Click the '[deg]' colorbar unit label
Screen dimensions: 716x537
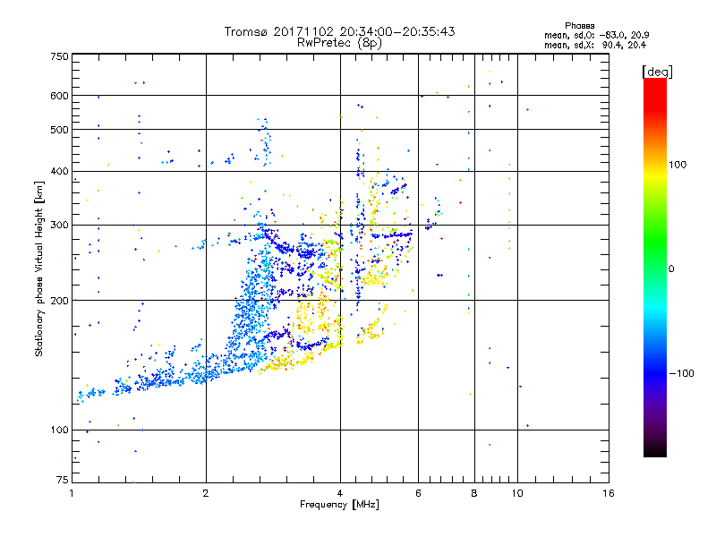657,72
